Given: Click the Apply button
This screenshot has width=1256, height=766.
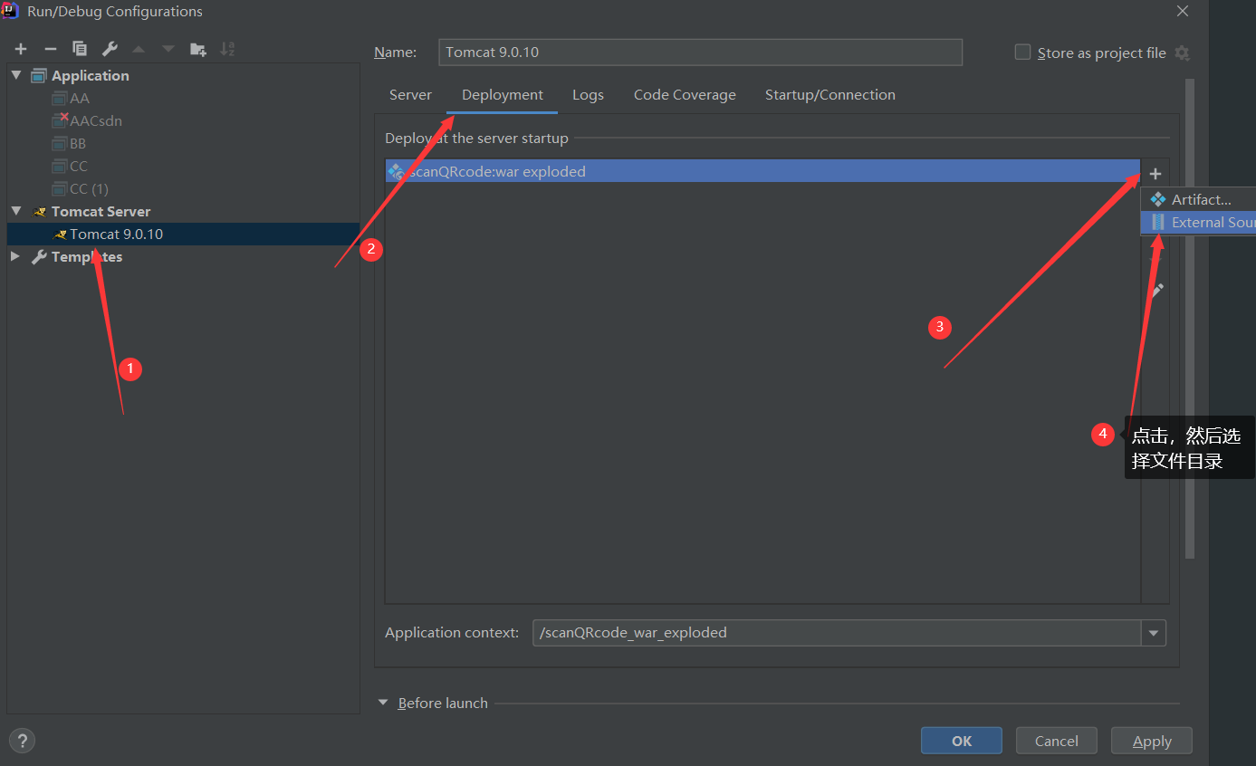Looking at the screenshot, I should point(1152,741).
